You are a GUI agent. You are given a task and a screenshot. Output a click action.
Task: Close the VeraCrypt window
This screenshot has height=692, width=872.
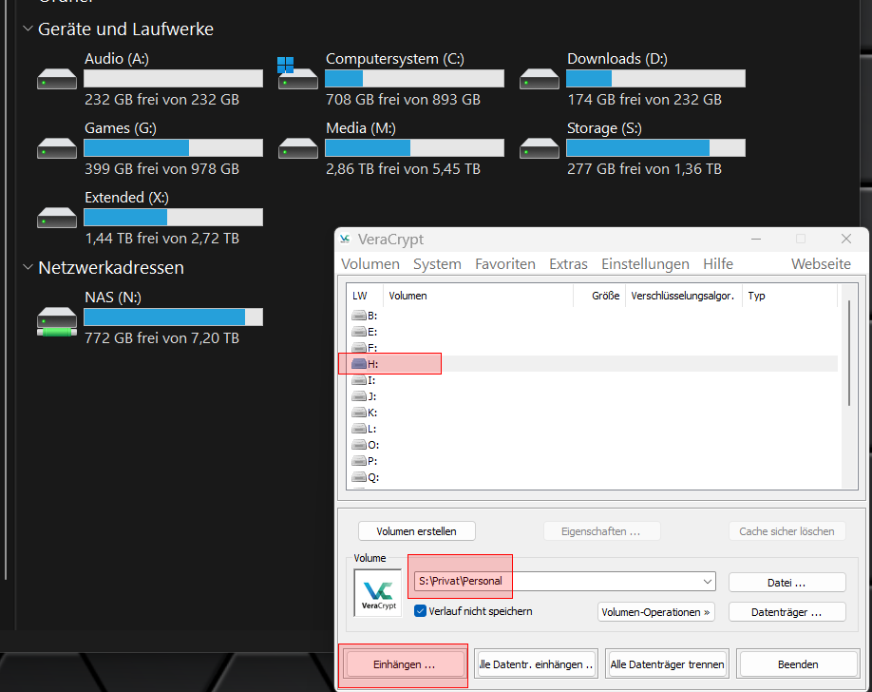(845, 239)
